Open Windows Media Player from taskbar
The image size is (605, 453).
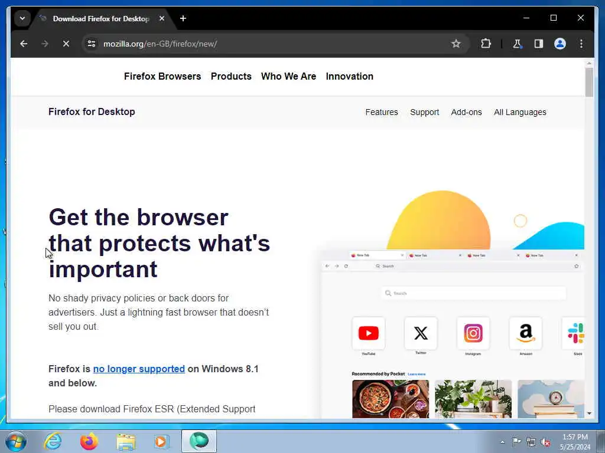[161, 441]
